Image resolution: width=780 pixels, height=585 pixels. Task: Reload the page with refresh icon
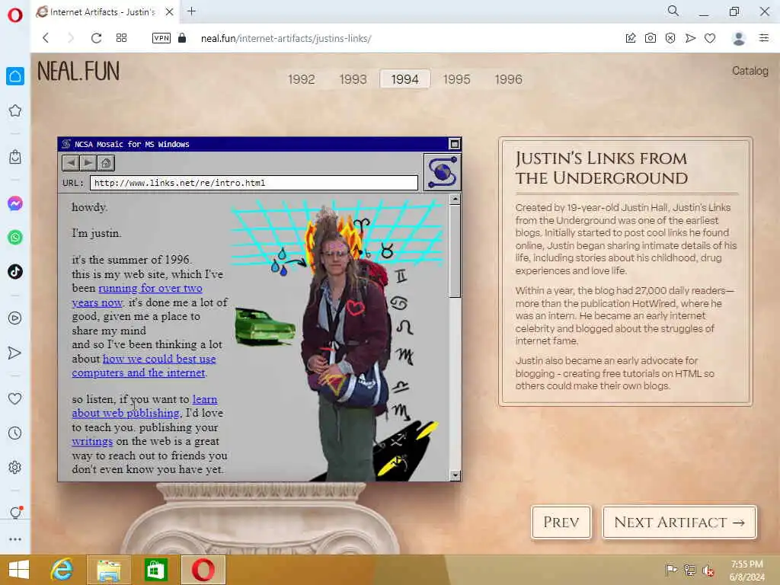tap(96, 38)
